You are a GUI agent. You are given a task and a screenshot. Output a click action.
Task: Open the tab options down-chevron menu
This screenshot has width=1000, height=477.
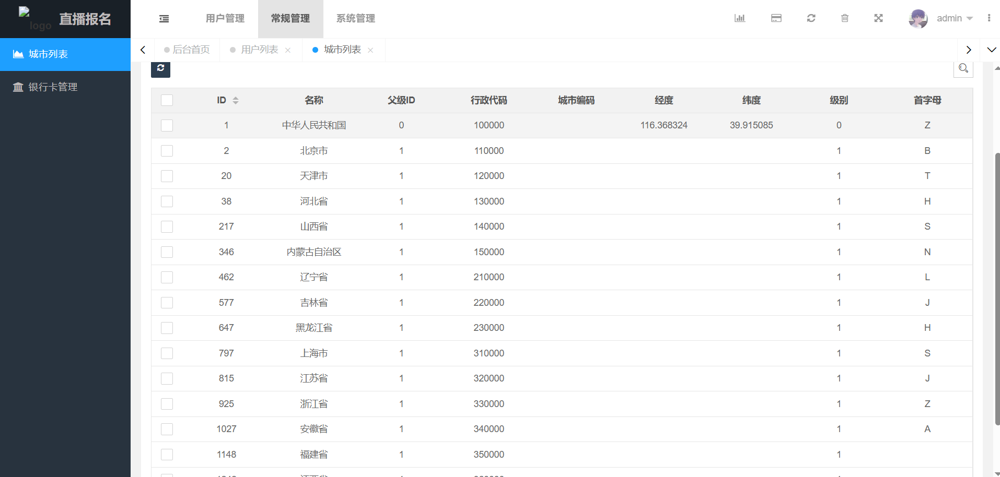coord(991,50)
